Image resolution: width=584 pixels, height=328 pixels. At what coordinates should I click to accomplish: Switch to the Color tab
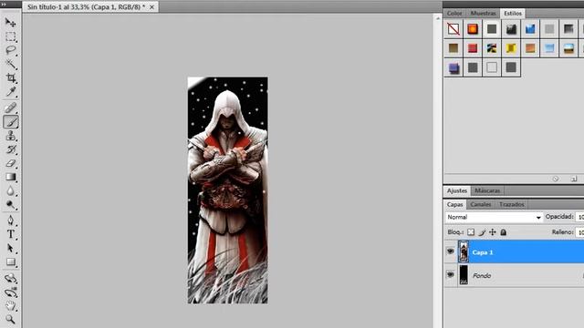[454, 14]
